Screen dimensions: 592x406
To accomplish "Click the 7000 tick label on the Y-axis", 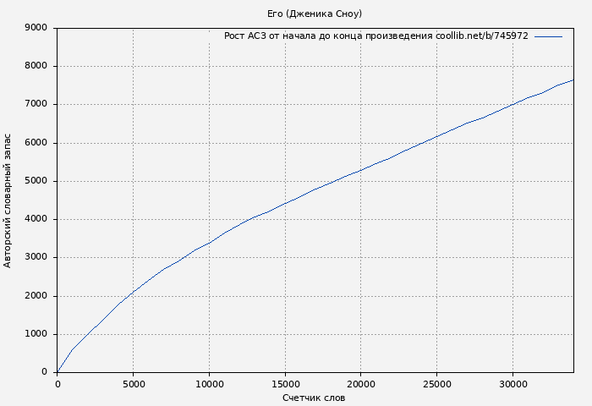I will [x=36, y=105].
